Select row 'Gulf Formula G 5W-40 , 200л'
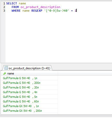 click(x=29, y=83)
